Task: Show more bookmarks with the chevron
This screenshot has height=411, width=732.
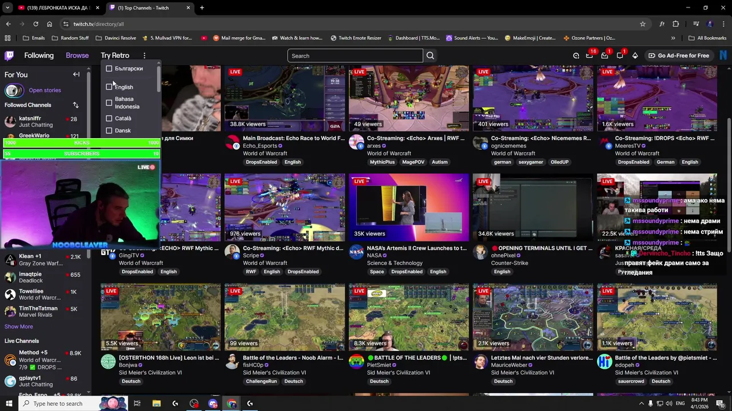Action: [x=673, y=38]
